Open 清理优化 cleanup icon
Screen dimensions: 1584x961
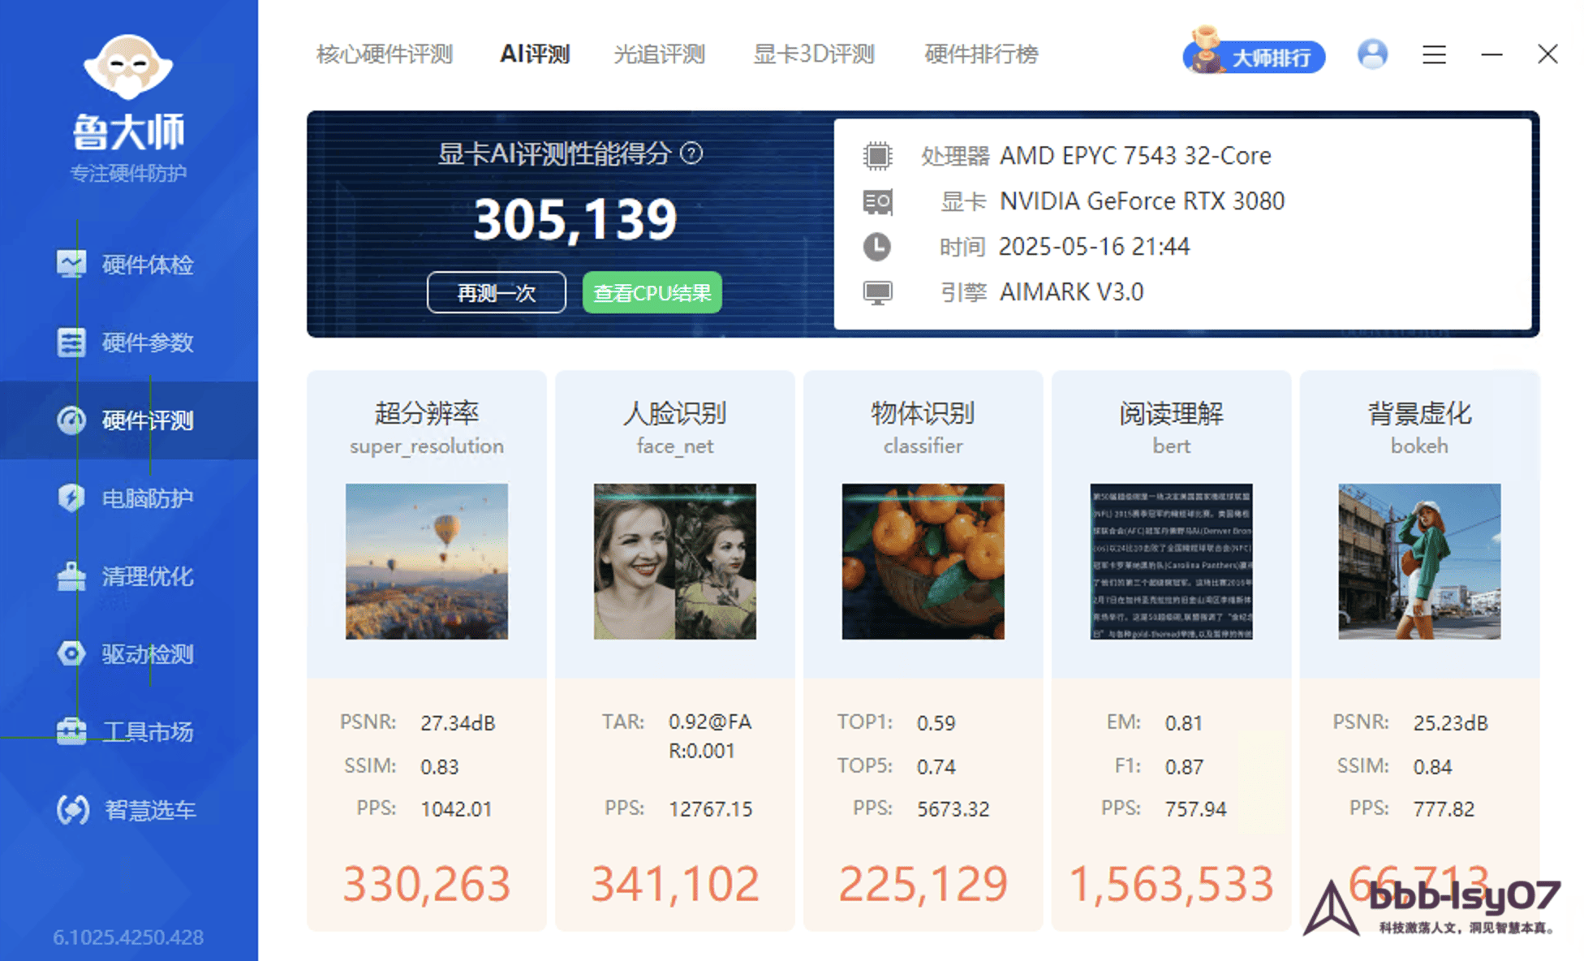click(x=71, y=575)
